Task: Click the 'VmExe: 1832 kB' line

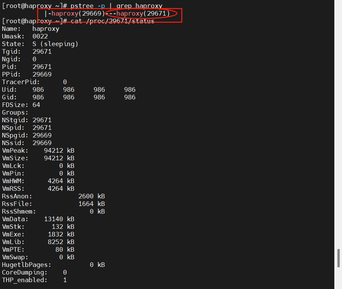Action: pos(38,235)
